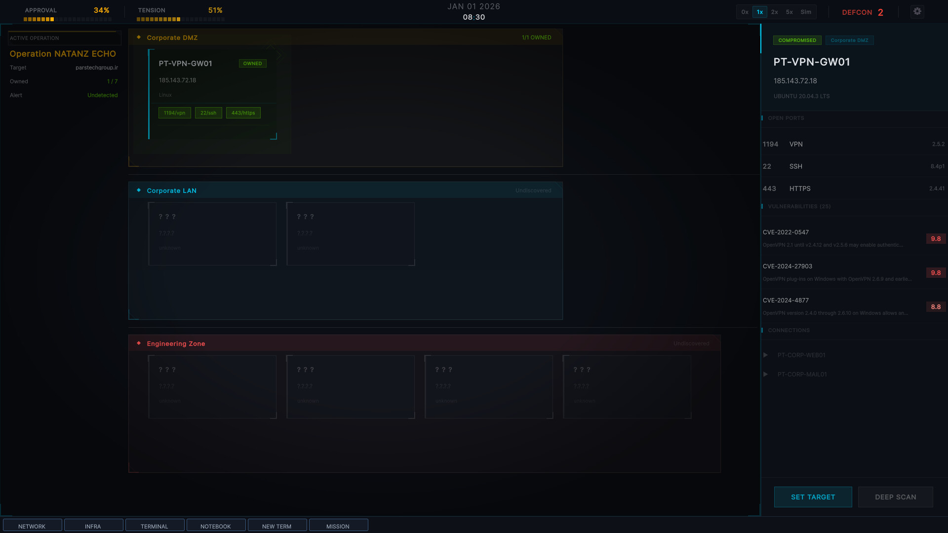Select the 22/ssh port badge
Screen dimensions: 948x533
pos(208,113)
